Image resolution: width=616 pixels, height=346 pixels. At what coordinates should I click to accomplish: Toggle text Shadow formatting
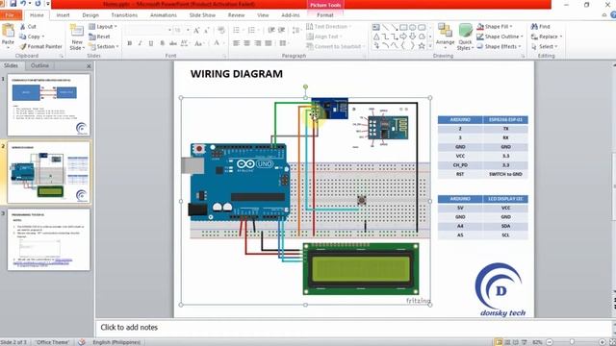pyautogui.click(x=162, y=43)
